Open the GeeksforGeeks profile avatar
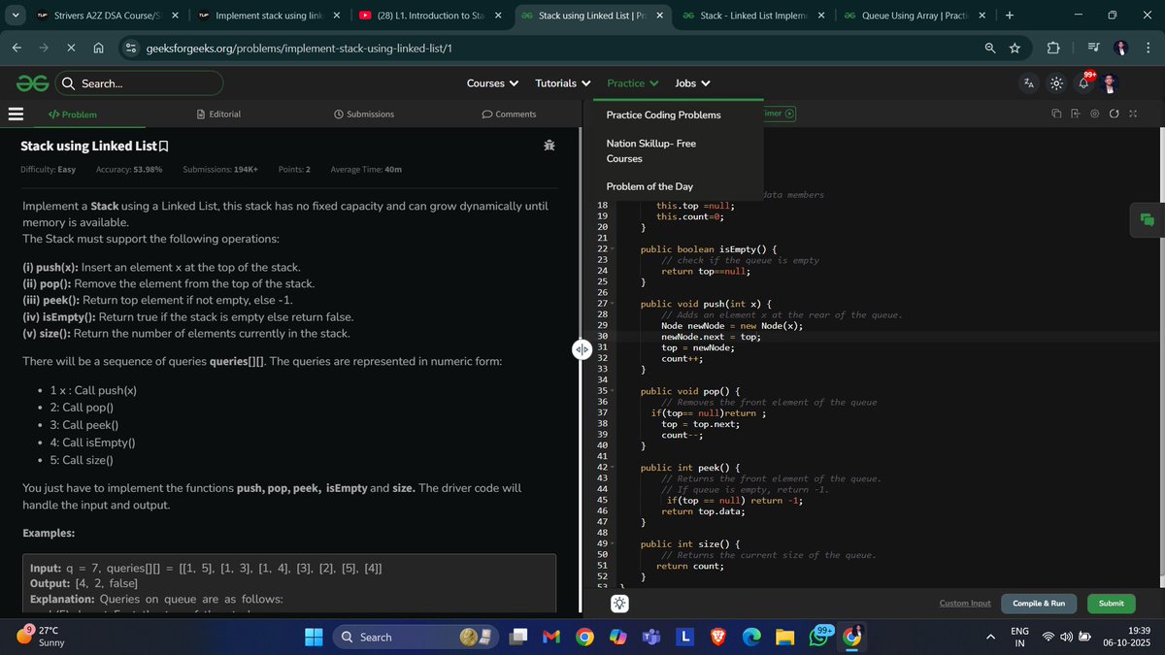The width and height of the screenshot is (1165, 655). point(1112,83)
